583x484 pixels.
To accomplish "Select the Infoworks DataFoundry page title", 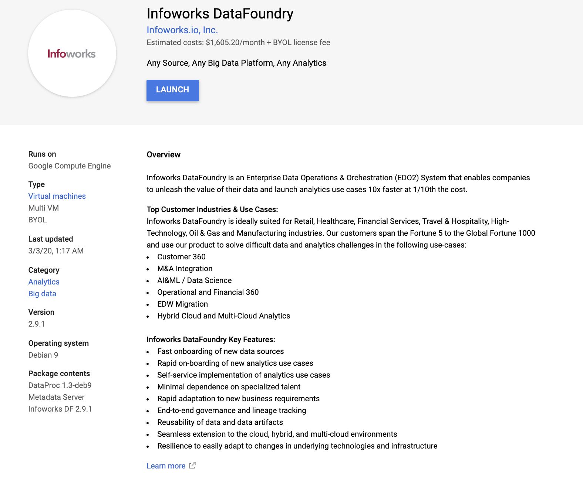I will click(x=220, y=14).
